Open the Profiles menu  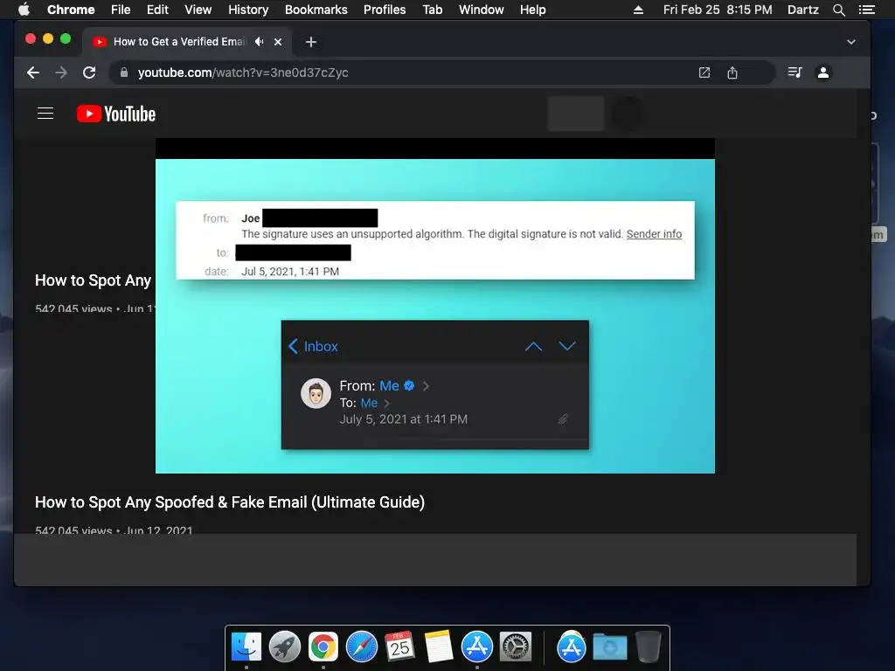[x=385, y=10]
